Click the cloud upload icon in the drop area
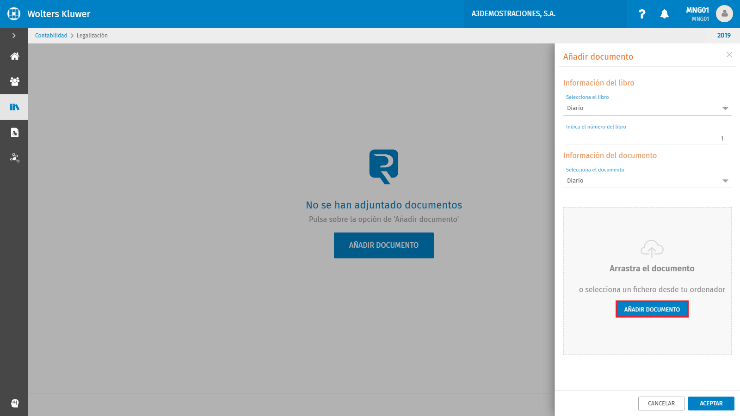The width and height of the screenshot is (740, 416). pos(652,249)
